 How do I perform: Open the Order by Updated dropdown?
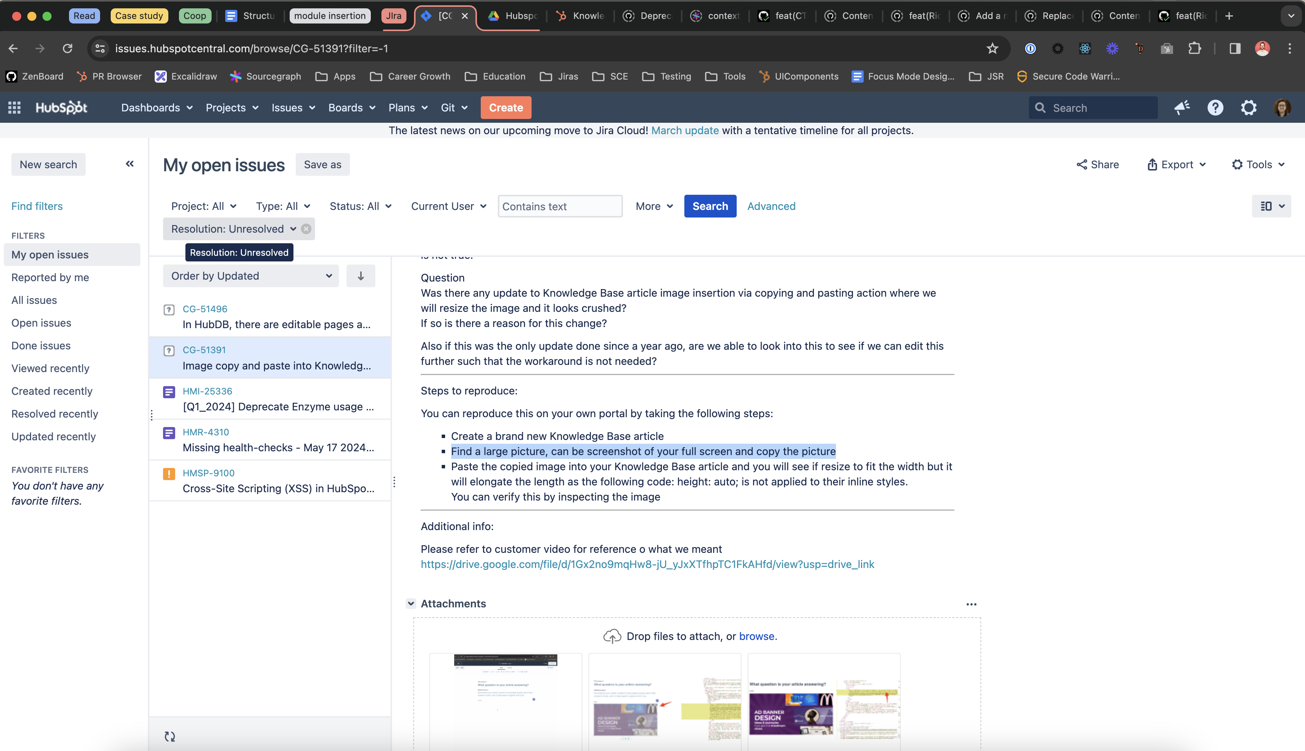(251, 276)
